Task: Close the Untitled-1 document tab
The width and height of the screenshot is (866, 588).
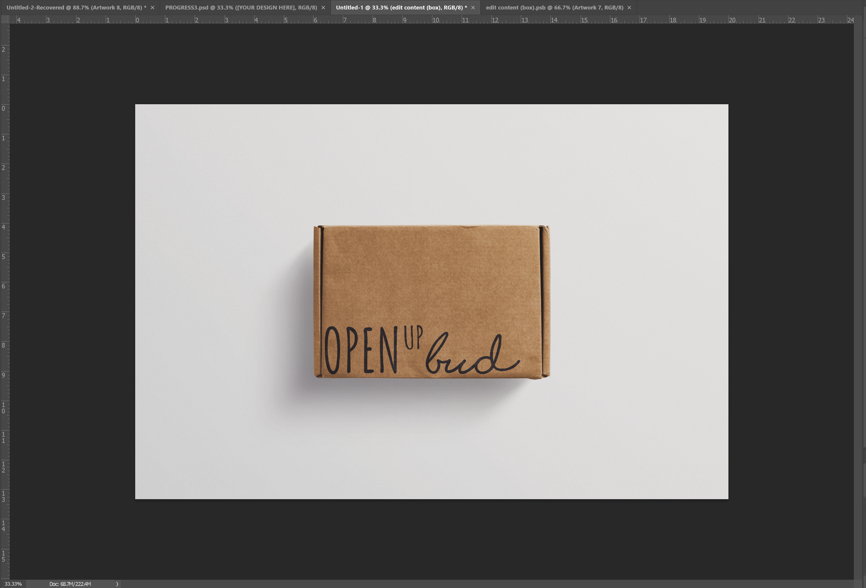Action: 473,7
